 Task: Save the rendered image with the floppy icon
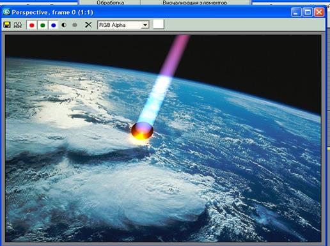pos(7,25)
